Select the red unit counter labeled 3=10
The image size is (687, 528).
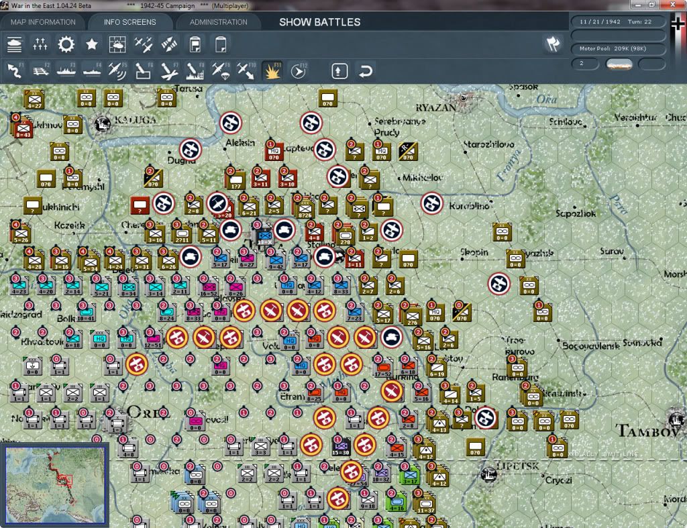pos(287,178)
